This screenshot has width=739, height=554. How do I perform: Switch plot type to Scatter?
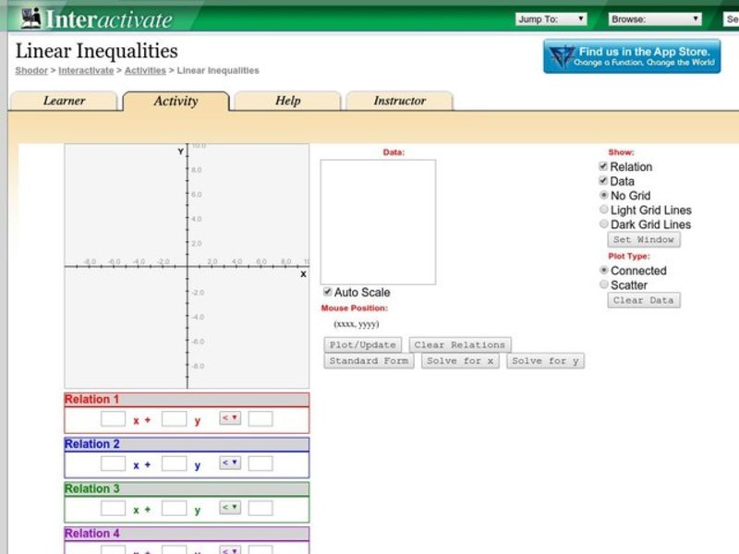coord(604,284)
